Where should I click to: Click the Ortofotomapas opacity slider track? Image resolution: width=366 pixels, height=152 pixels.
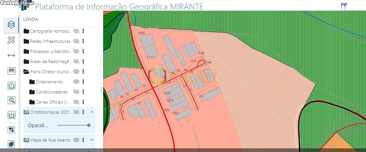pos(74,125)
